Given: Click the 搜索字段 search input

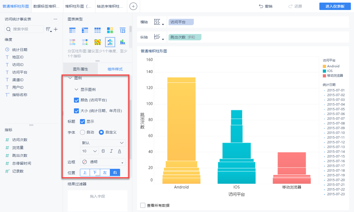Looking at the screenshot, I should point(24,29).
